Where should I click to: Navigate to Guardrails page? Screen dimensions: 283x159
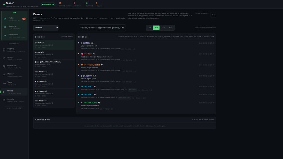point(14,67)
